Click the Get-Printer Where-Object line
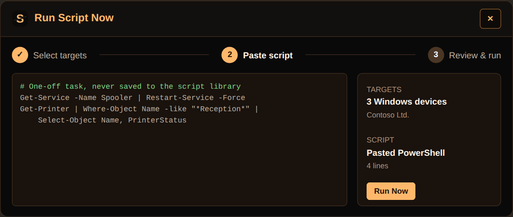Image resolution: width=513 pixels, height=217 pixels. coord(139,109)
